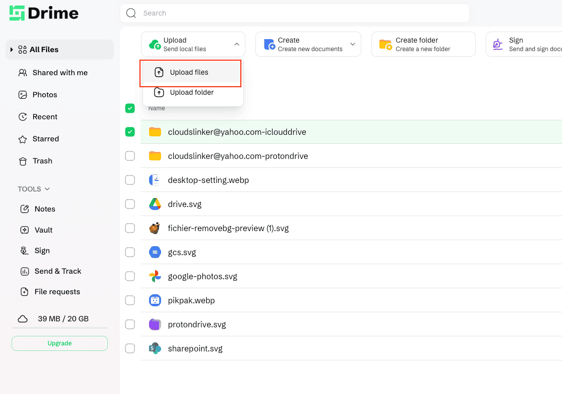The width and height of the screenshot is (562, 394).
Task: Choose Upload folder from the open menu
Action: (191, 93)
